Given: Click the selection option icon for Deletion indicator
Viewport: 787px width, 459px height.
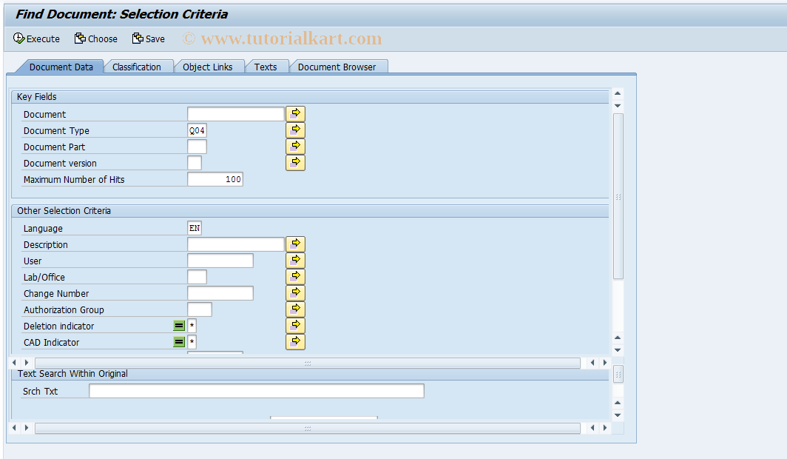Looking at the screenshot, I should (x=179, y=326).
